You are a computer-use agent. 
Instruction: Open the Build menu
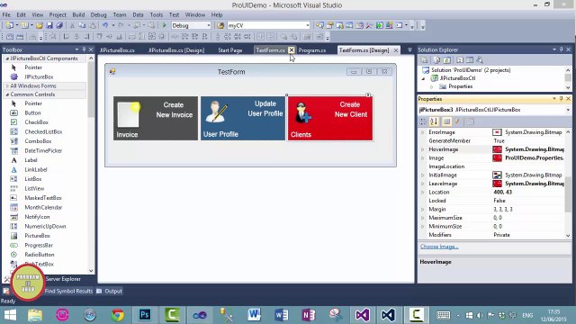[x=78, y=14]
